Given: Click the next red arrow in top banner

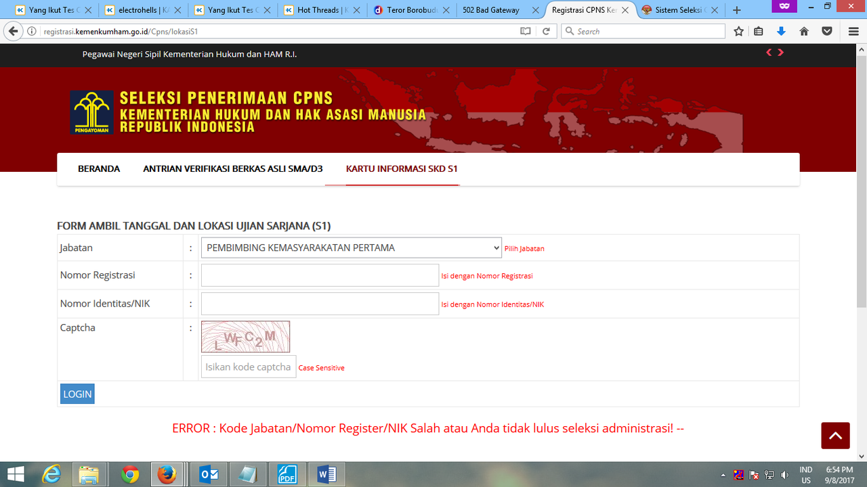Looking at the screenshot, I should click(781, 52).
